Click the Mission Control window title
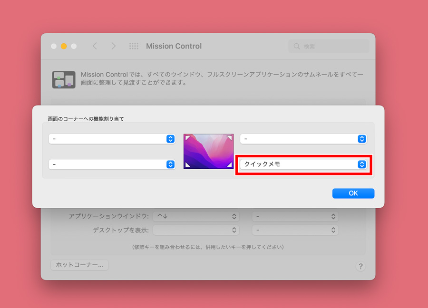This screenshot has width=428, height=308. [x=174, y=46]
